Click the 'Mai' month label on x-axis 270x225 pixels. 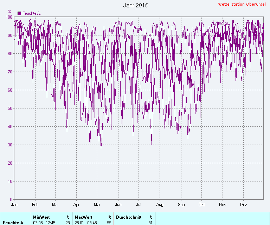[97, 205]
